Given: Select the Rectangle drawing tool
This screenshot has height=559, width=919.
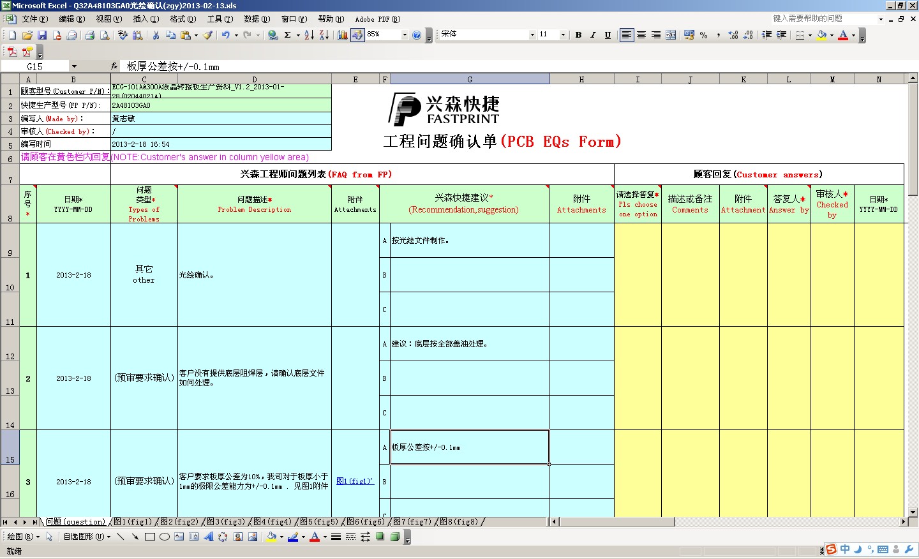Looking at the screenshot, I should [x=150, y=537].
